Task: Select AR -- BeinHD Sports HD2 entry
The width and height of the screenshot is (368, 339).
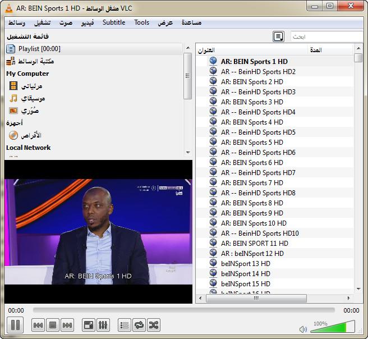Action: tap(258, 72)
